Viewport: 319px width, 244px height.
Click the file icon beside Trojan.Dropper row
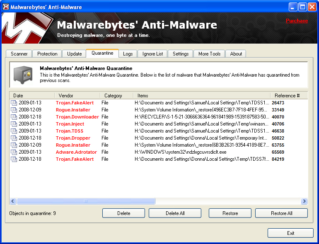pos(14,138)
